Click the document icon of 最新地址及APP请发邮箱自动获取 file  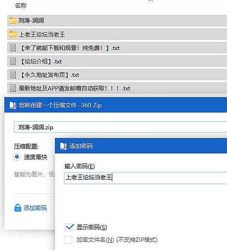pos(13,88)
